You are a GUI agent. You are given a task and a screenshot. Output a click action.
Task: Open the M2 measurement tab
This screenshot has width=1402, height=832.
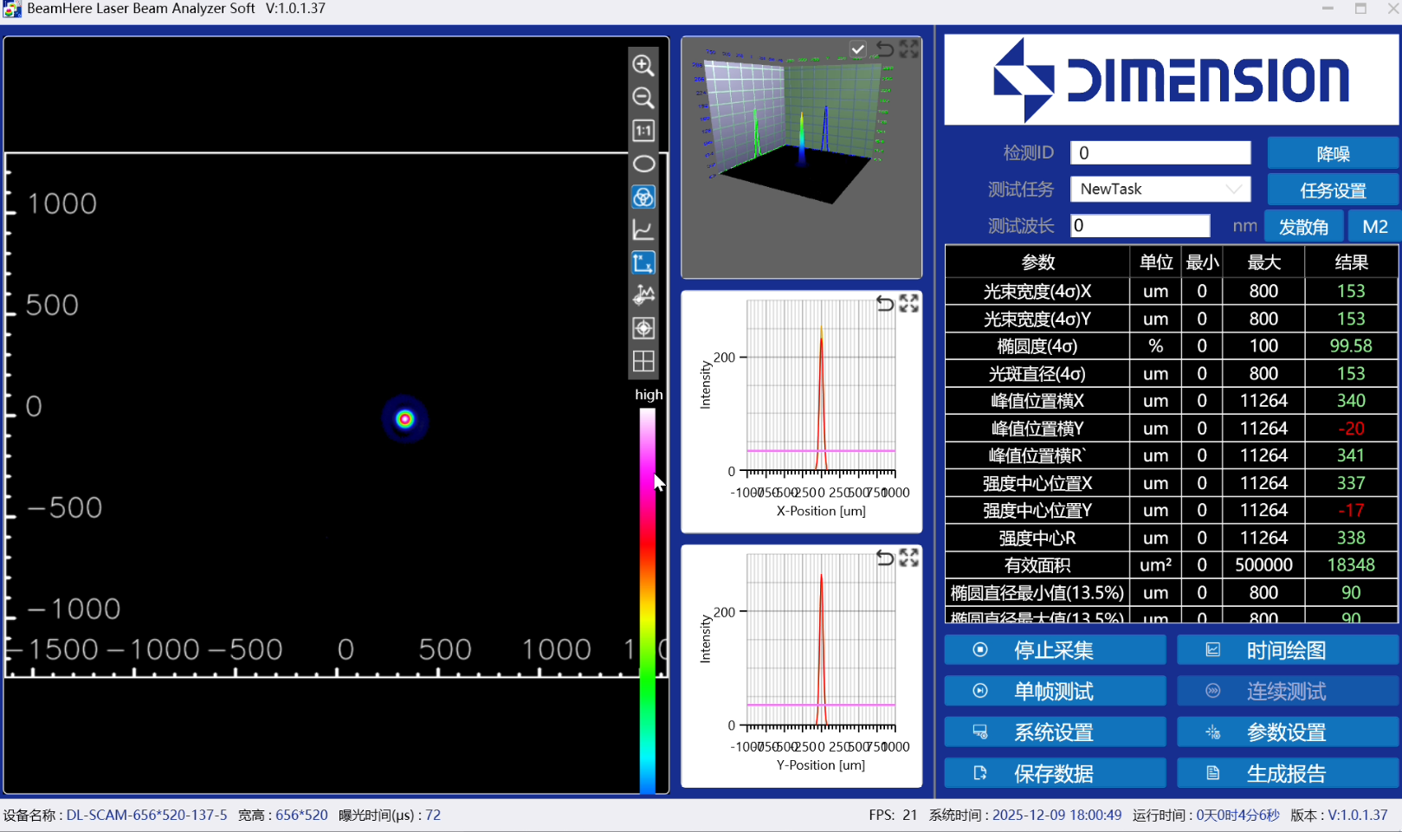[1374, 227]
